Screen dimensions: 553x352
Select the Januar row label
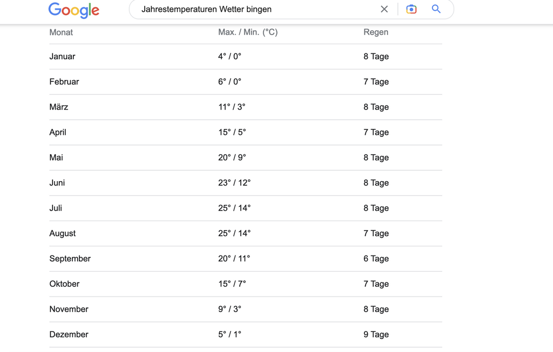(x=62, y=57)
